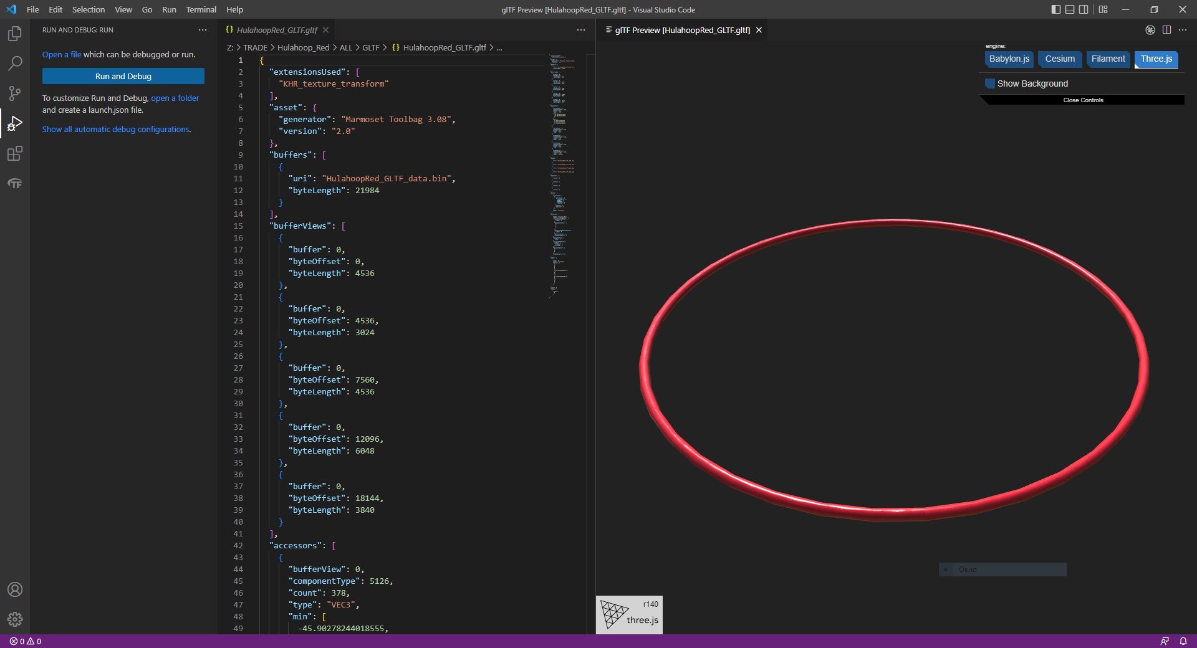Switch to the HulahoopRed_GLTF.gltf editor tab
The height and width of the screenshot is (648, 1197).
277,30
